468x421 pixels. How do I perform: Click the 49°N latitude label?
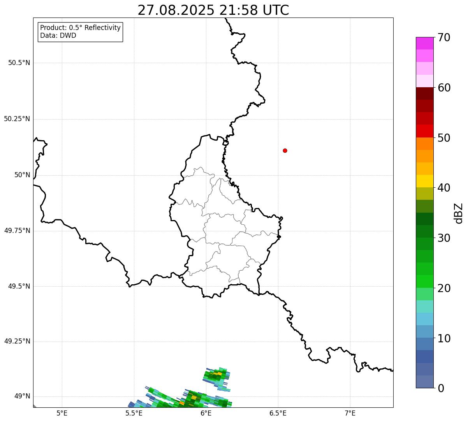tap(22, 396)
